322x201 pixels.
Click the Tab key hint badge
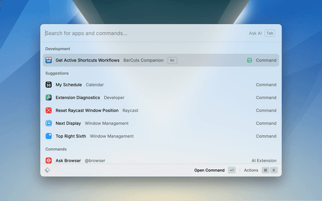270,33
